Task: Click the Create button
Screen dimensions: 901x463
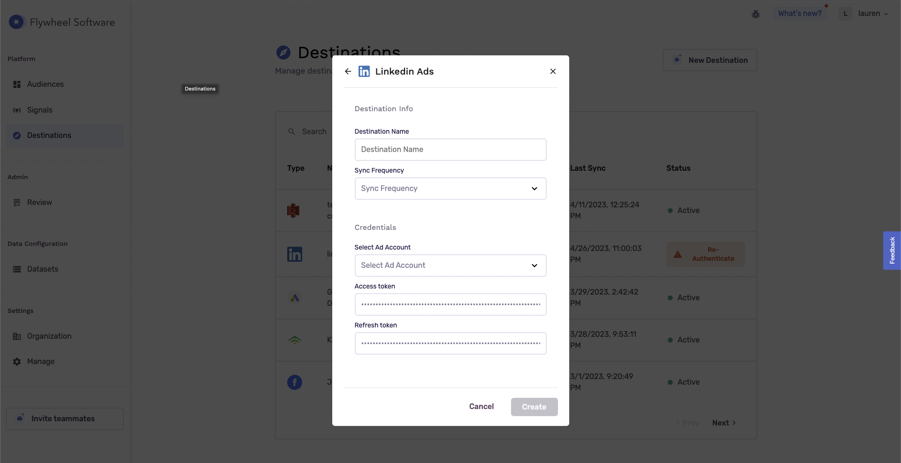Action: pos(534,407)
